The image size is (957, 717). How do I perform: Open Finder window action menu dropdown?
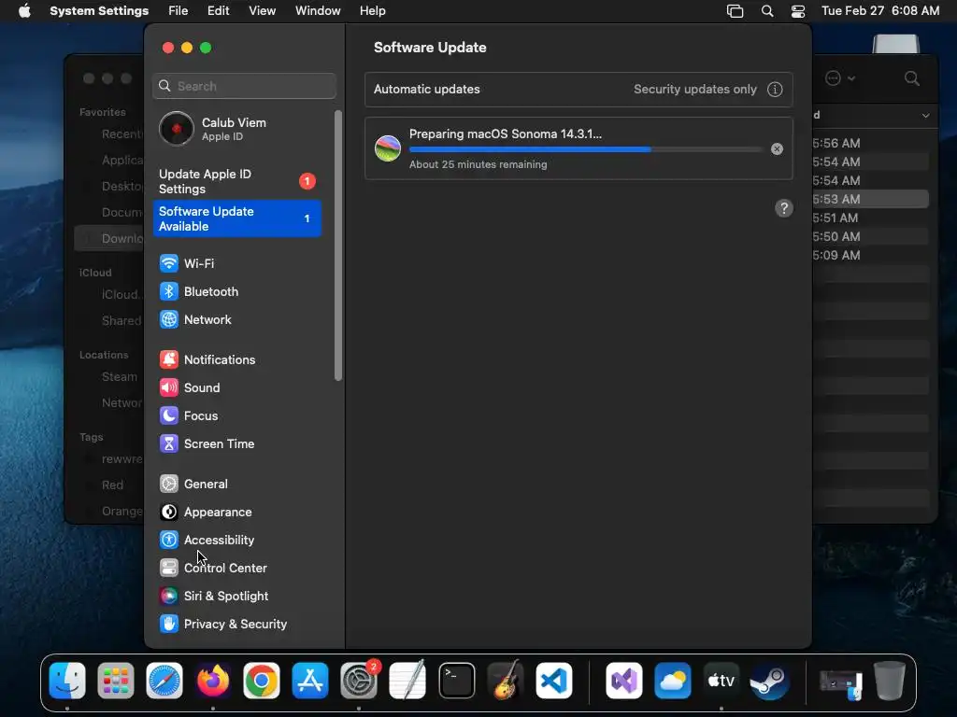click(840, 78)
